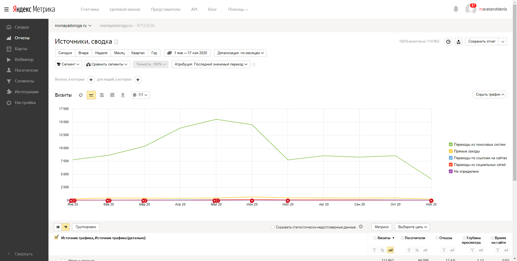
Task: Filter by the Отказы column
Action: [x=444, y=250]
